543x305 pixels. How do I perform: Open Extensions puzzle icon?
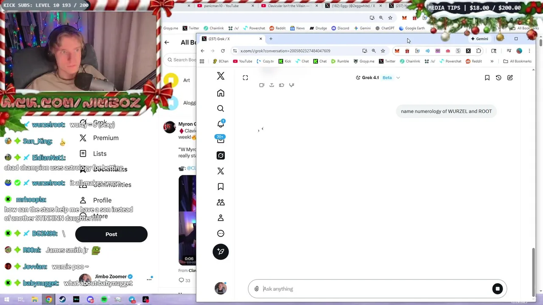[479, 51]
